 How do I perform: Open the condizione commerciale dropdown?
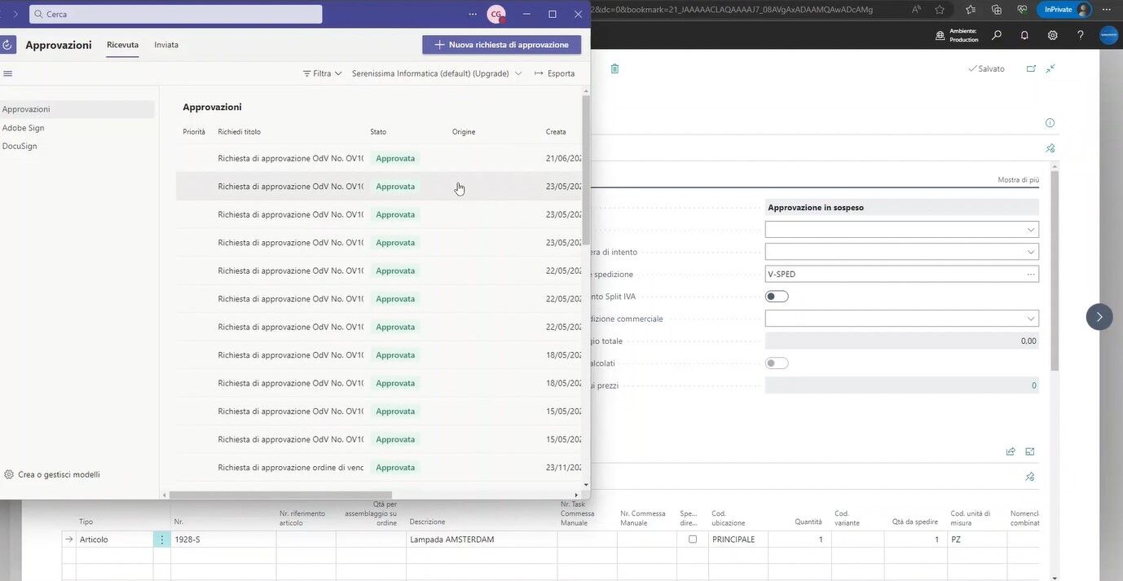(x=1030, y=319)
